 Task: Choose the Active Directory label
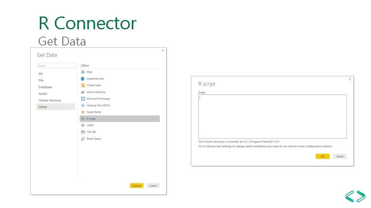tap(96, 92)
